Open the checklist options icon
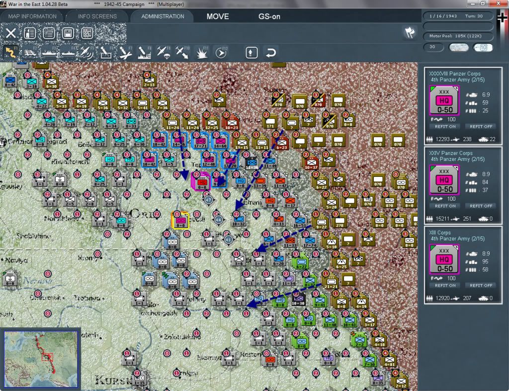Image resolution: width=509 pixels, height=391 pixels. point(49,33)
